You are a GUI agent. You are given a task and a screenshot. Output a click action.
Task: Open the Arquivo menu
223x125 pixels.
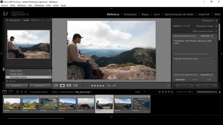[x=5, y=6]
